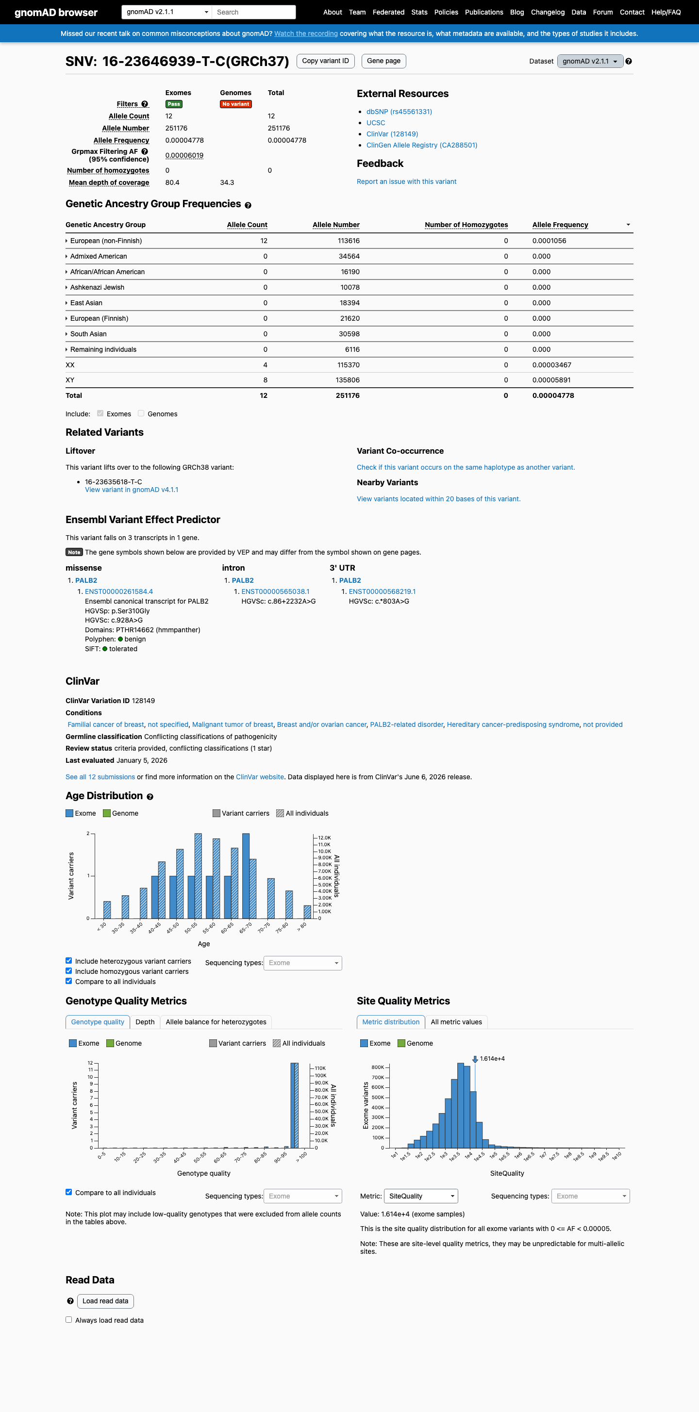Enable the Genomes include checkbox
This screenshot has height=1412, width=699.
(141, 413)
